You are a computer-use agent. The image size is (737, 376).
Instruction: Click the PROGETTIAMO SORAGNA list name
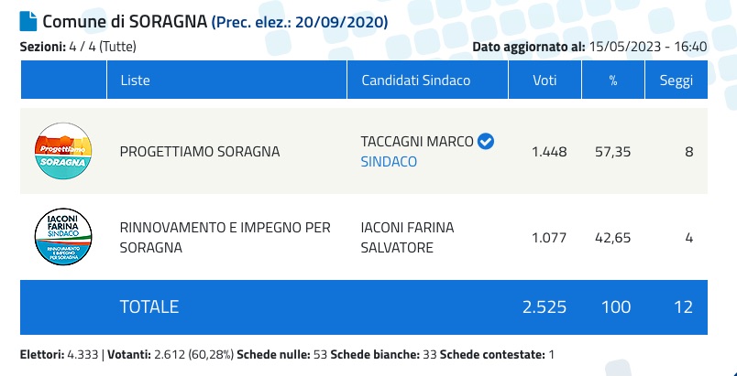point(200,152)
